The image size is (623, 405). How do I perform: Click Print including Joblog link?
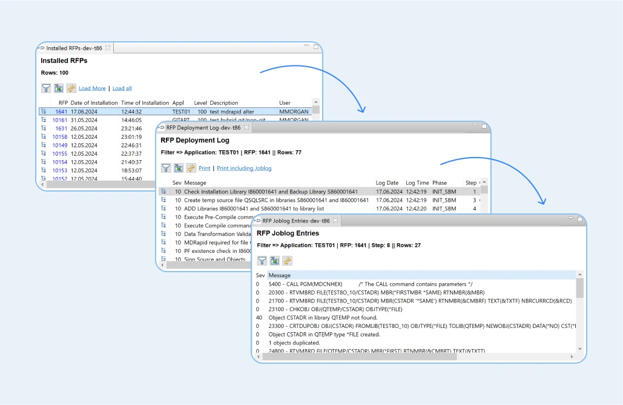[244, 169]
